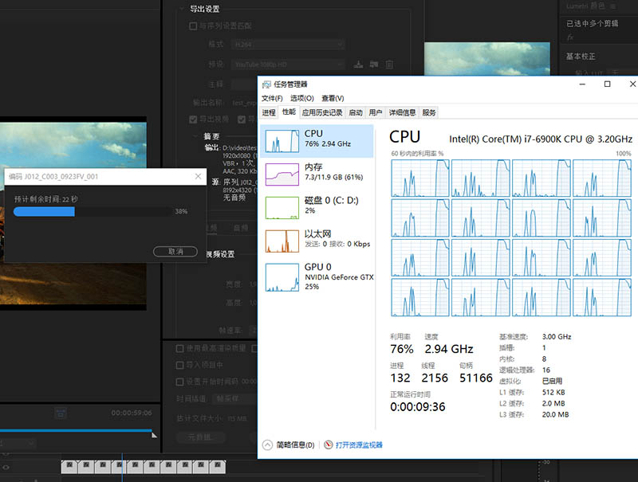Click the 简略信息(D) button
This screenshot has width=638, height=482.
tap(289, 445)
